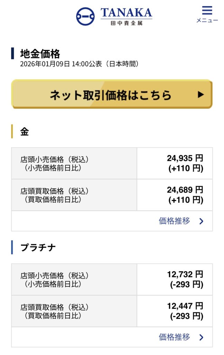This screenshot has height=355, width=224.
Task: Open the hamburger menu icon
Action: point(207,10)
